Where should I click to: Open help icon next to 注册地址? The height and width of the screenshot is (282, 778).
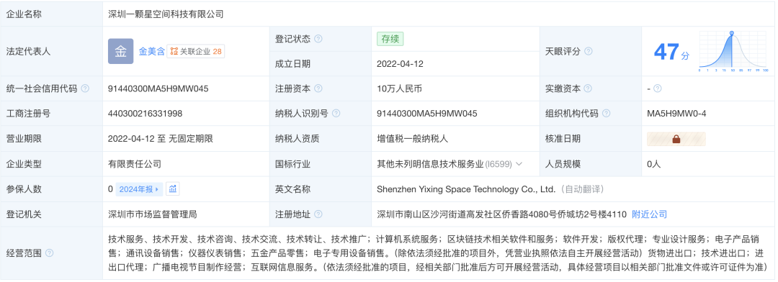pos(318,214)
